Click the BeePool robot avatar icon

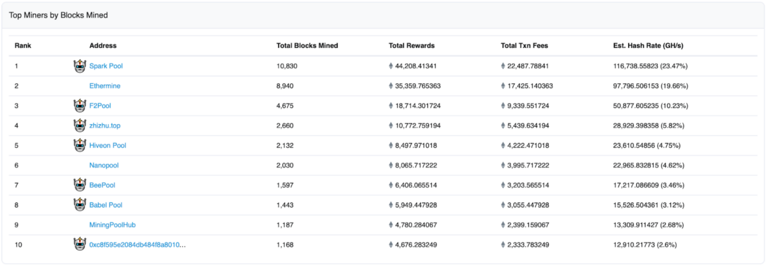coord(80,185)
